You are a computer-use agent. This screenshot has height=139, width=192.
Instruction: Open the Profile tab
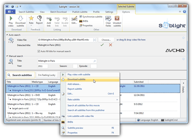point(96,12)
